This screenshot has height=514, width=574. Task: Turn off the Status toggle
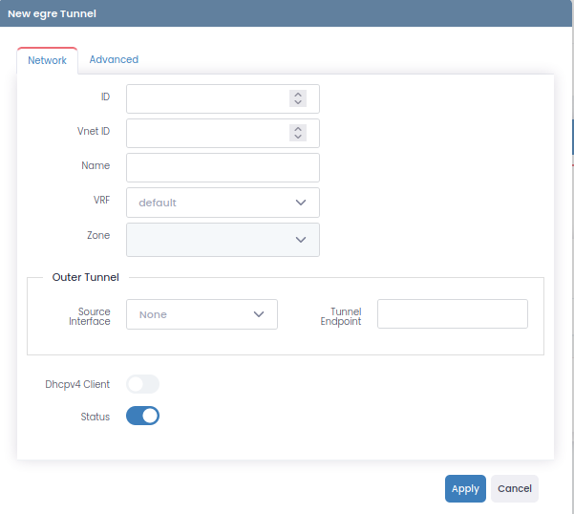[x=142, y=417]
